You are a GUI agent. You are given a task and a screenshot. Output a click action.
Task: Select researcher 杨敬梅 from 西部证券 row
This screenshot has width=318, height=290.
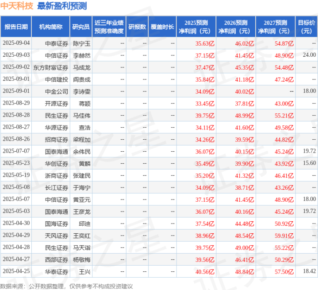coord(82,259)
